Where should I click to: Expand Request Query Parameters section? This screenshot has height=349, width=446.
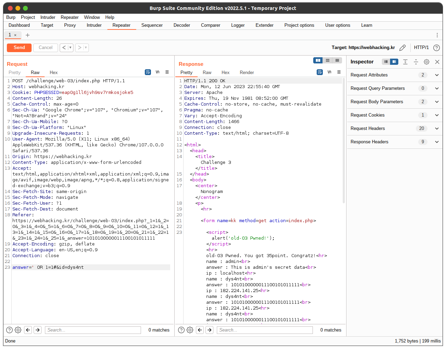point(395,88)
